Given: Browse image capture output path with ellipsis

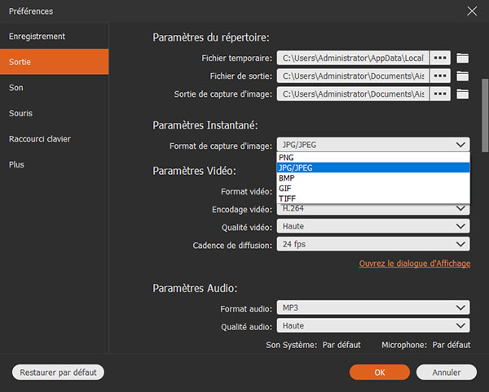Looking at the screenshot, I should coord(440,94).
